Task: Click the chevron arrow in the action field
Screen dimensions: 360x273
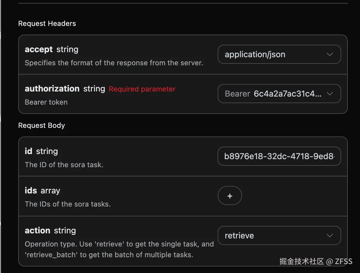Action: tap(330, 235)
